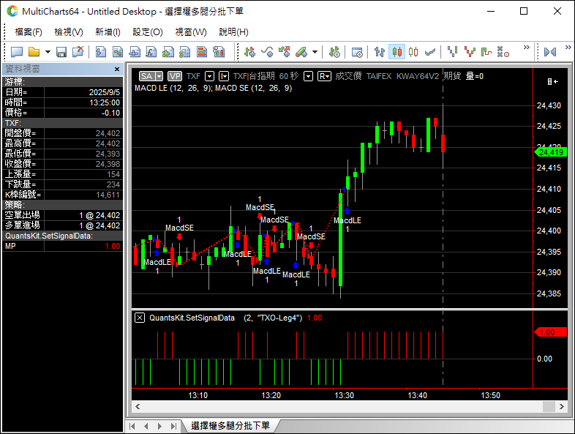Image resolution: width=575 pixels, height=434 pixels.
Task: Insert signal using arrows with plus icon
Action: point(284,52)
